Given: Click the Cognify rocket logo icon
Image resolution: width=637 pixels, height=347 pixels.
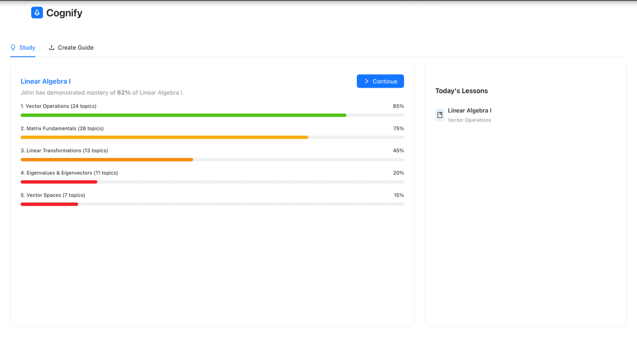Looking at the screenshot, I should (37, 13).
